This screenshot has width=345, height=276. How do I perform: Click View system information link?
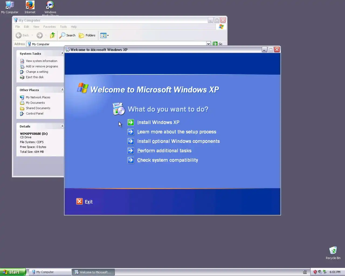42,61
